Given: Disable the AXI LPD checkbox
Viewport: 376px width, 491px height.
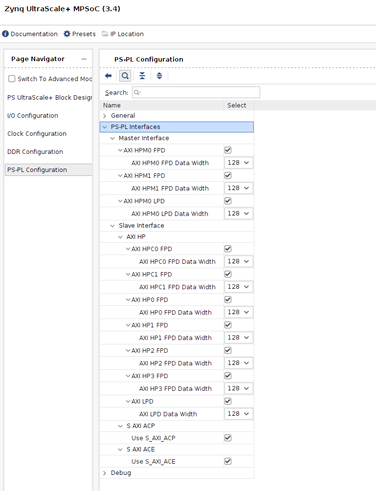Looking at the screenshot, I should (x=228, y=401).
